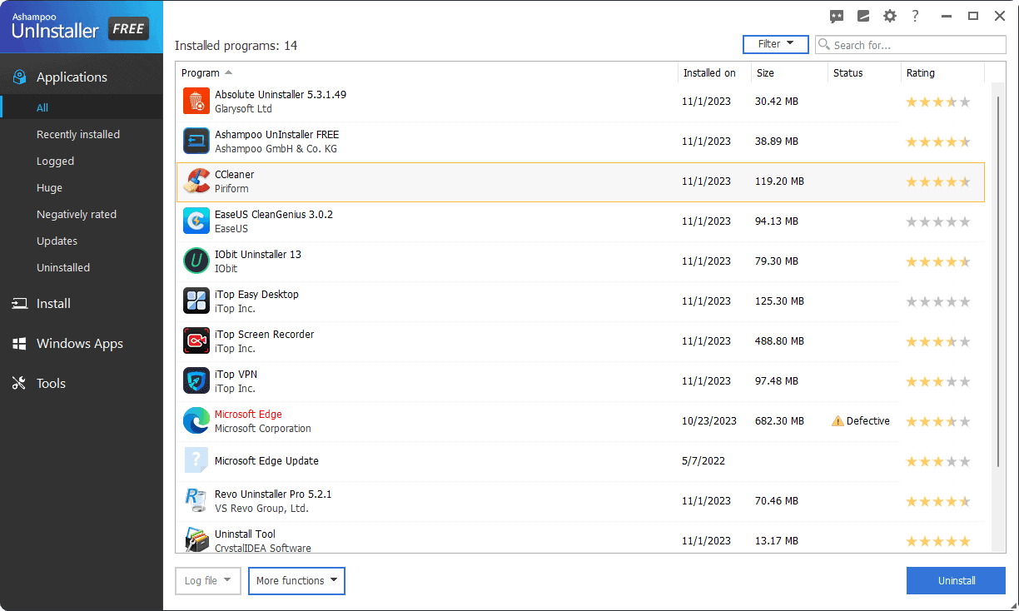Screen dimensions: 1019x611
Task: Click the feedback speech bubble icon
Action: [836, 15]
